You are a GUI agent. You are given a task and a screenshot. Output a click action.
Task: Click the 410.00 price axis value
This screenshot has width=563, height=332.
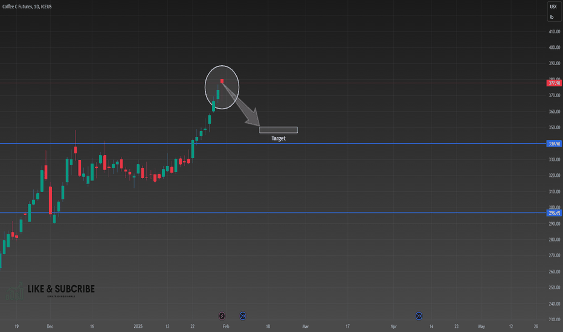coord(555,31)
